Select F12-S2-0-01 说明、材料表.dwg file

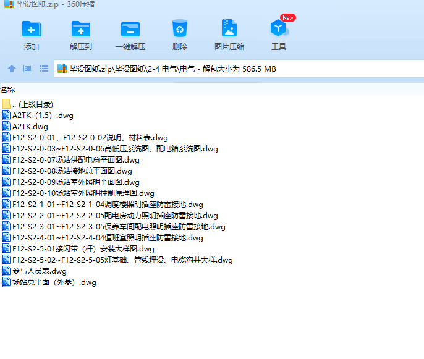coord(90,138)
